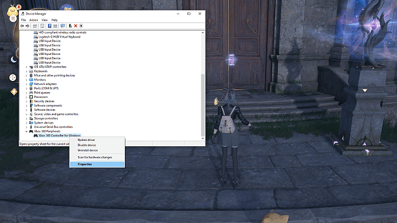The image size is (397, 223).
Task: Choose Update driver from context menu
Action: pos(97,140)
